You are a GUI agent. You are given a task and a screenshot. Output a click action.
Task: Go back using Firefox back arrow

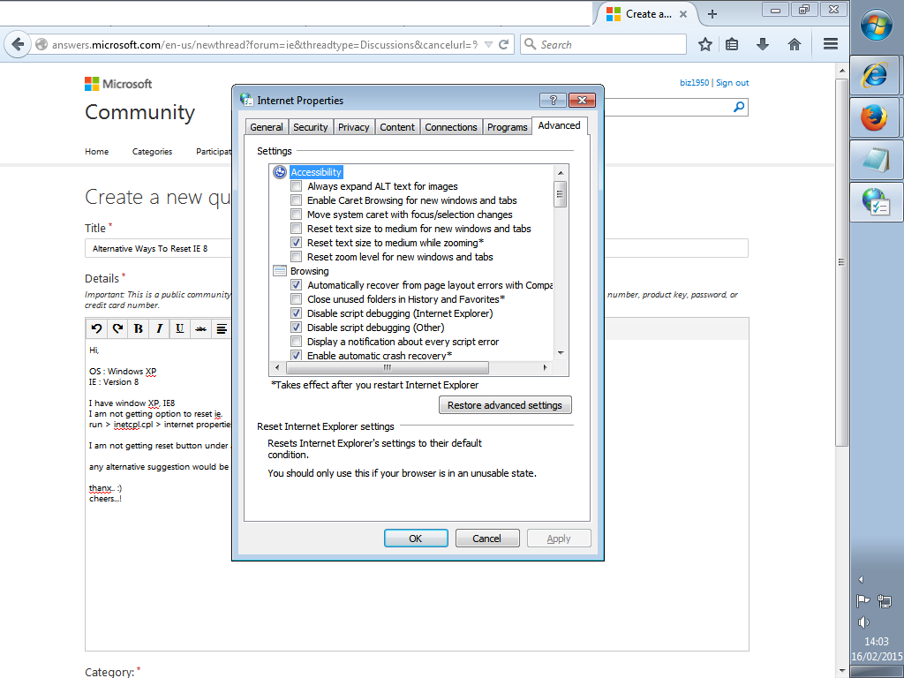18,44
